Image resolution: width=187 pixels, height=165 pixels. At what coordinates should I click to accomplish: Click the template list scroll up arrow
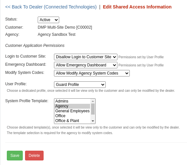[93, 101]
